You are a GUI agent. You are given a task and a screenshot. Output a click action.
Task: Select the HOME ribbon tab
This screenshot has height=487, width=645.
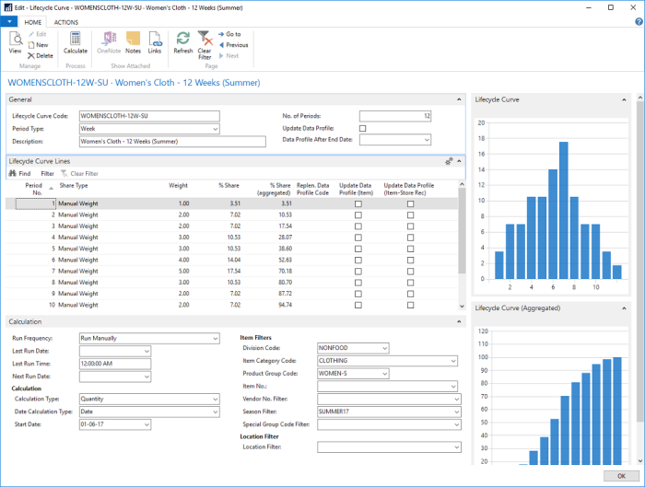pos(33,21)
